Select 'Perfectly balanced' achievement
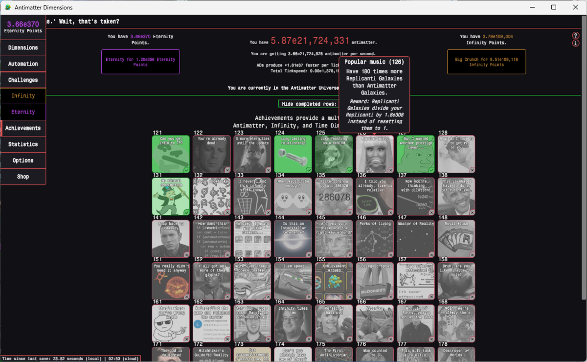This screenshot has width=587, height=362. 334,323
